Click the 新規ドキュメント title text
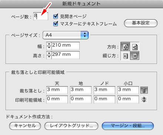 click(81, 4)
